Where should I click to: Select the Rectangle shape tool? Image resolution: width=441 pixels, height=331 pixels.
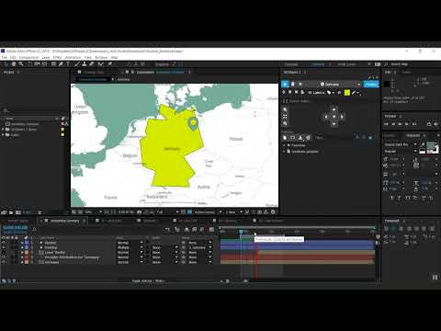pos(53,64)
